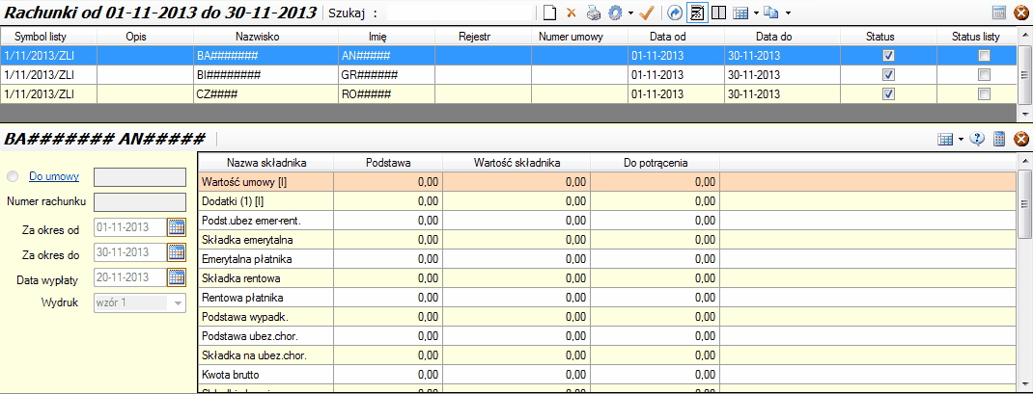Viewport: 1033px width, 394px height.
Task: Open the Wydruk wzór 1 dropdown
Action: 177,302
